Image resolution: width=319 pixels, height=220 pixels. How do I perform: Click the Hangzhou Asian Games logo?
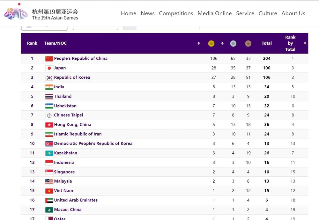coord(16,13)
